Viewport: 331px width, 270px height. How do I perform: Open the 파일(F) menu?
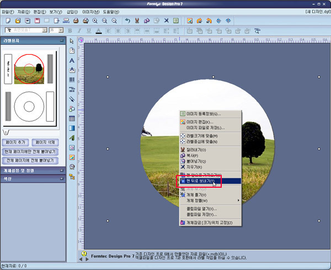point(8,11)
